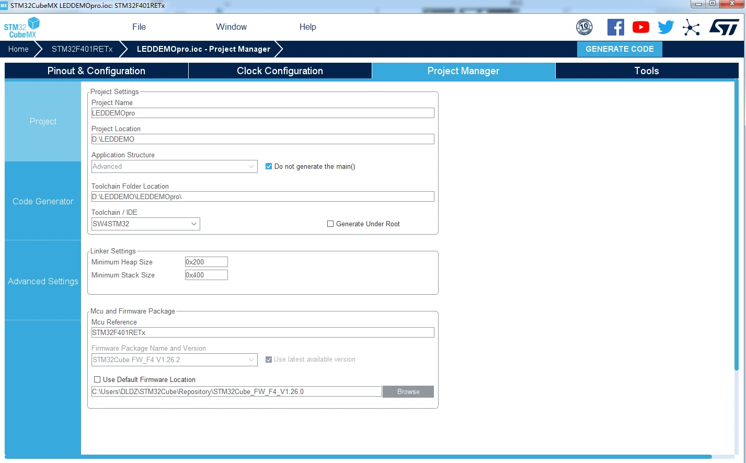Open the YouTube icon link

point(640,27)
